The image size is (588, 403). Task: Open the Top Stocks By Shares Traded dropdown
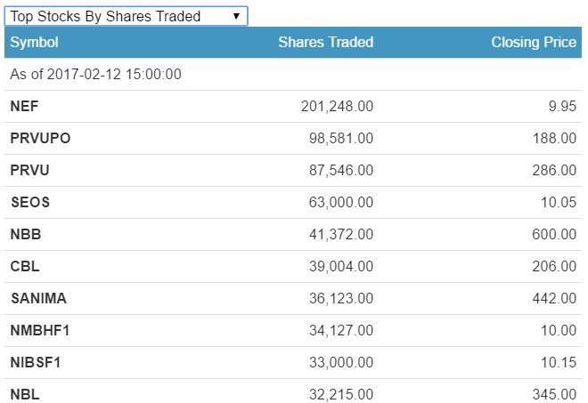126,16
